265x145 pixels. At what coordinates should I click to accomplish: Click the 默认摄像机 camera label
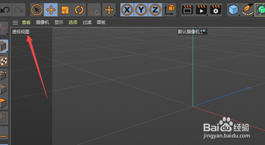[189, 32]
